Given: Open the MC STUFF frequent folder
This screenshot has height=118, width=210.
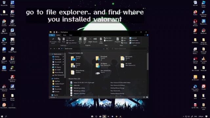Looking at the screenshot, I should click(x=128, y=65).
